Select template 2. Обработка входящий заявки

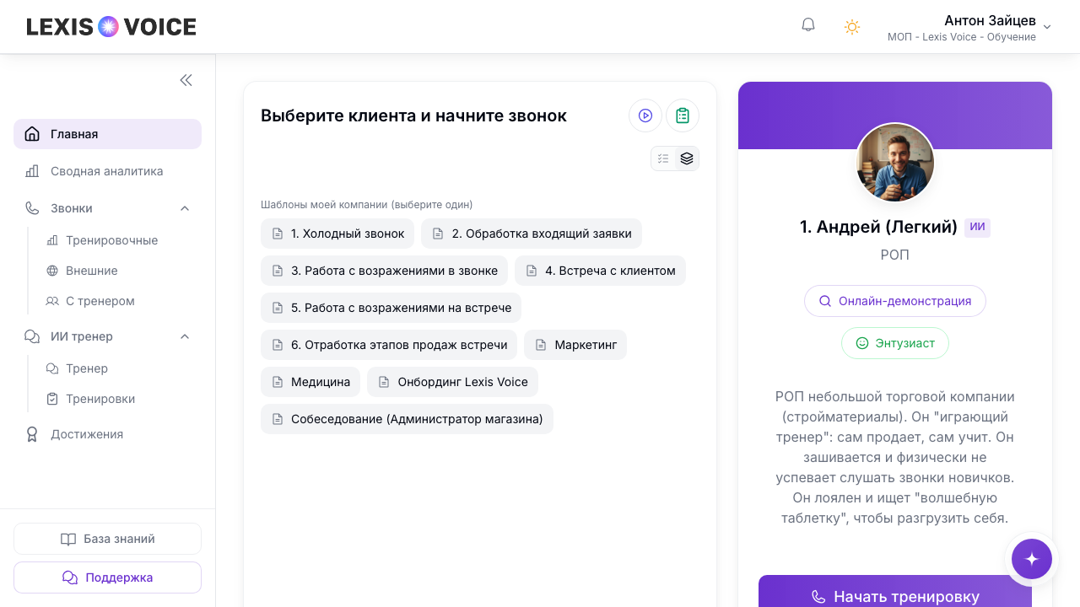[532, 234]
